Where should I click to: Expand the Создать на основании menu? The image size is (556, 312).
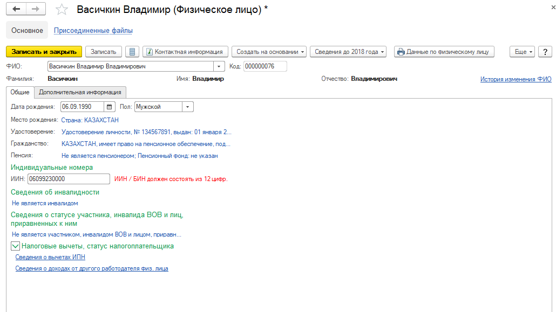pos(269,52)
